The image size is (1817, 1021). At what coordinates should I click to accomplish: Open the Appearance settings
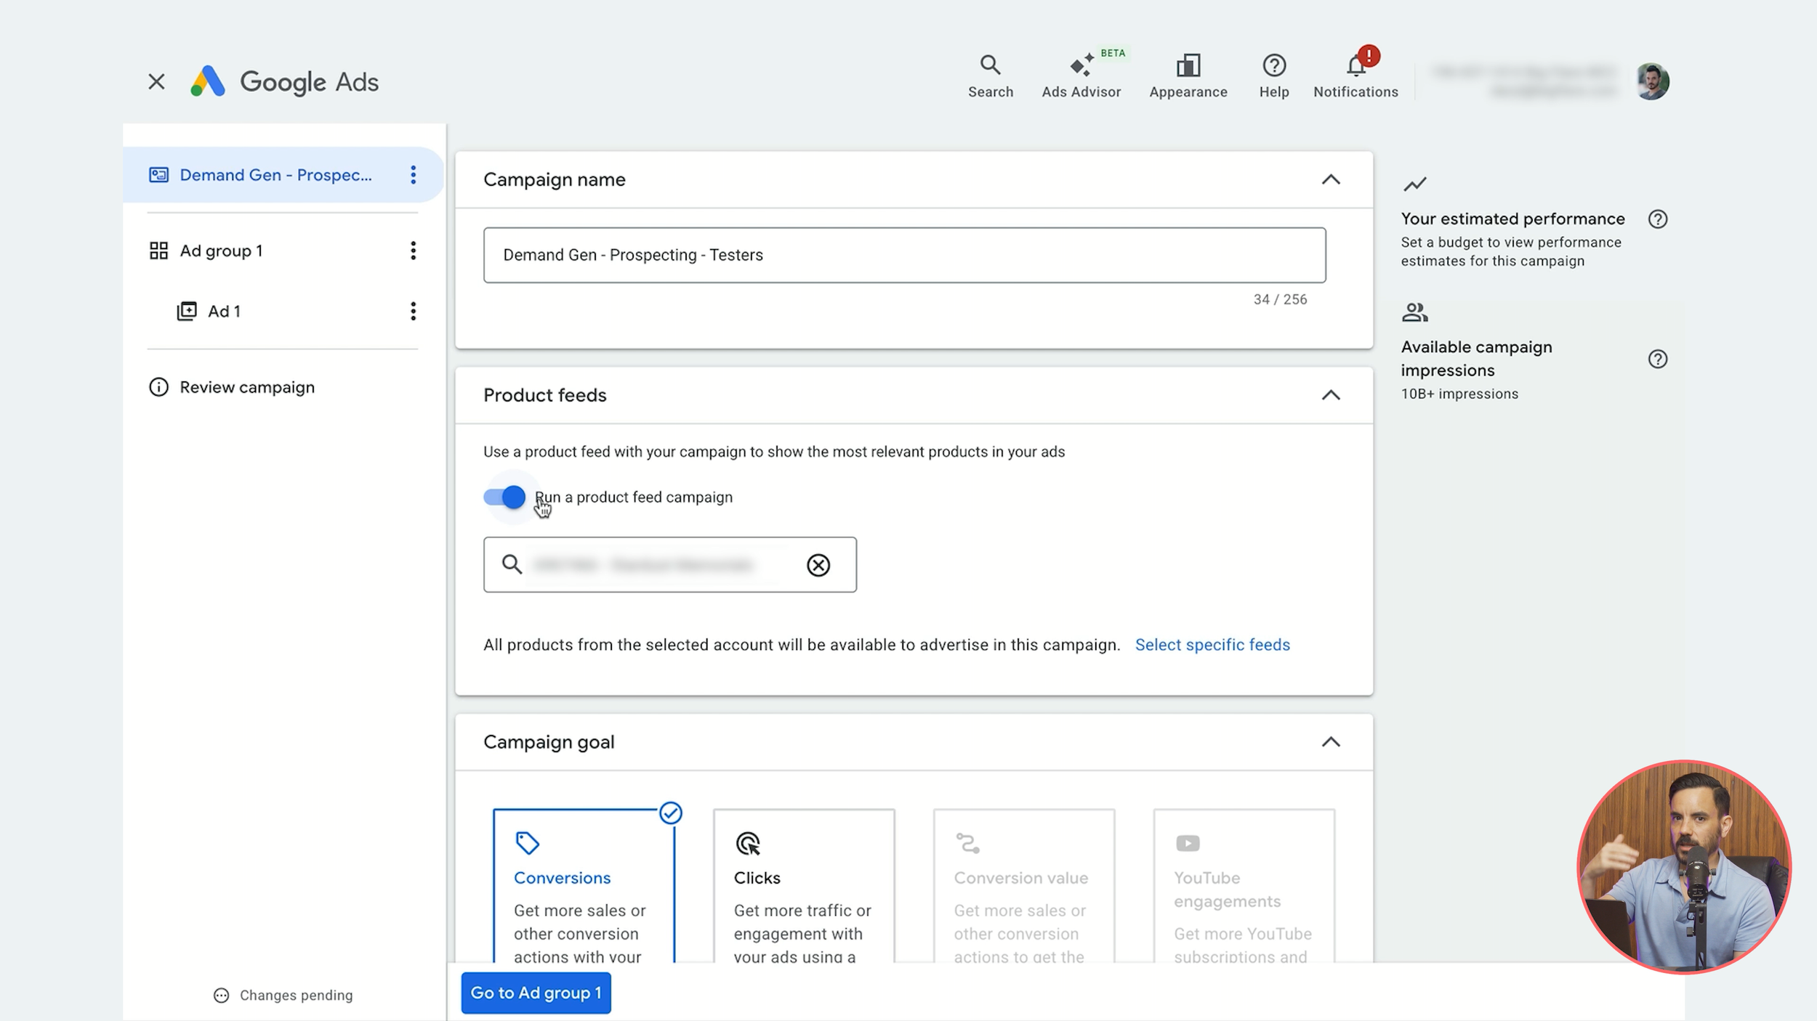[x=1188, y=76]
